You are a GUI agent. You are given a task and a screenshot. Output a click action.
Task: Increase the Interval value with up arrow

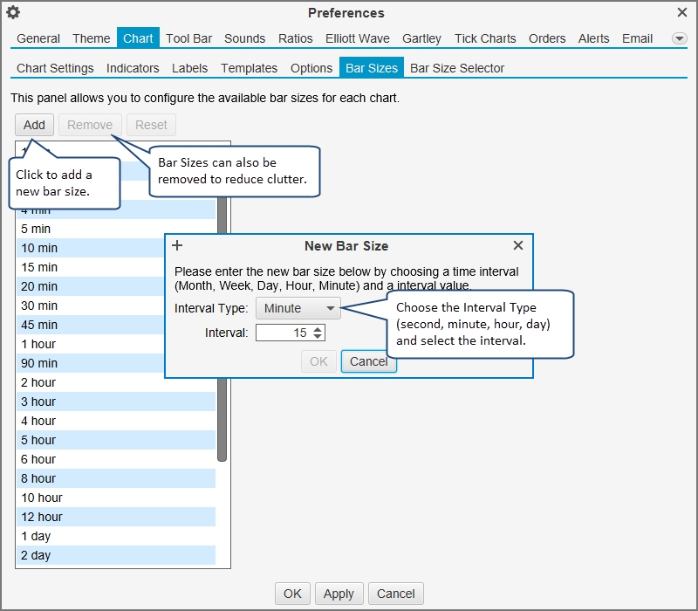tap(318, 330)
